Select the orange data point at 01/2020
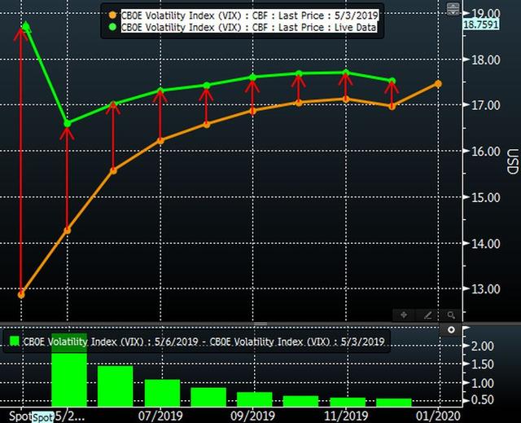This screenshot has width=521, height=423. [x=438, y=83]
